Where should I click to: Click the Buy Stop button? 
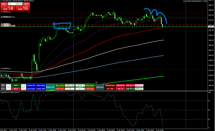[x=90, y=86]
